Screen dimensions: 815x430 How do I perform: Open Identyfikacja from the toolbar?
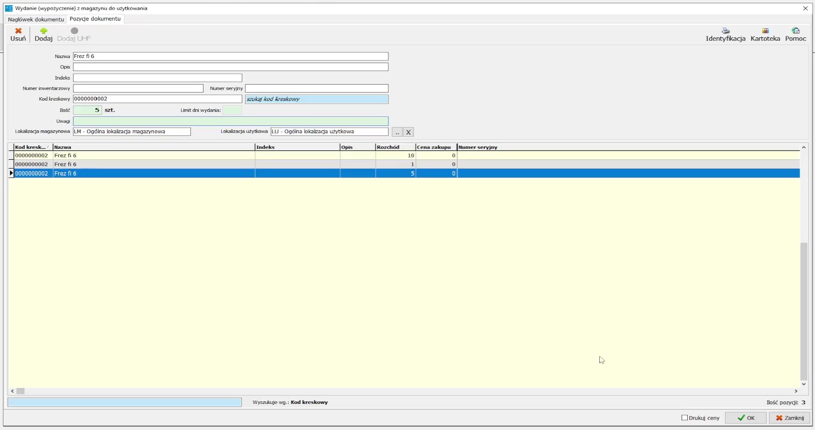point(725,31)
